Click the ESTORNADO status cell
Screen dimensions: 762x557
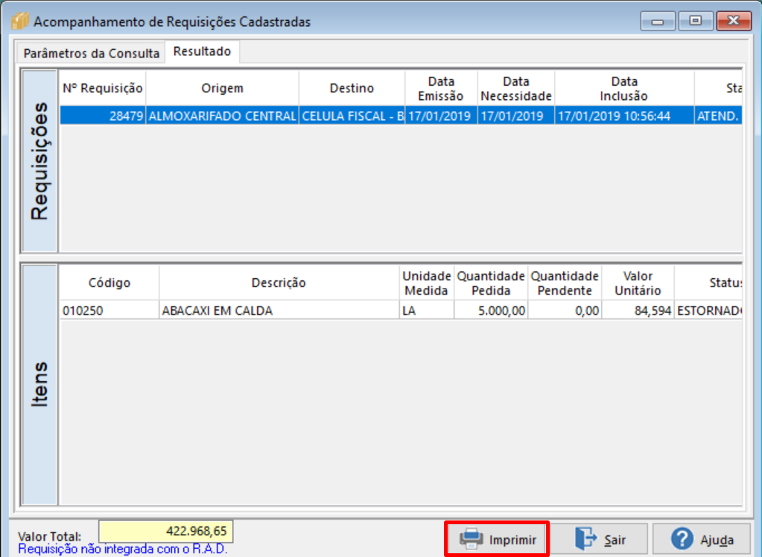708,310
